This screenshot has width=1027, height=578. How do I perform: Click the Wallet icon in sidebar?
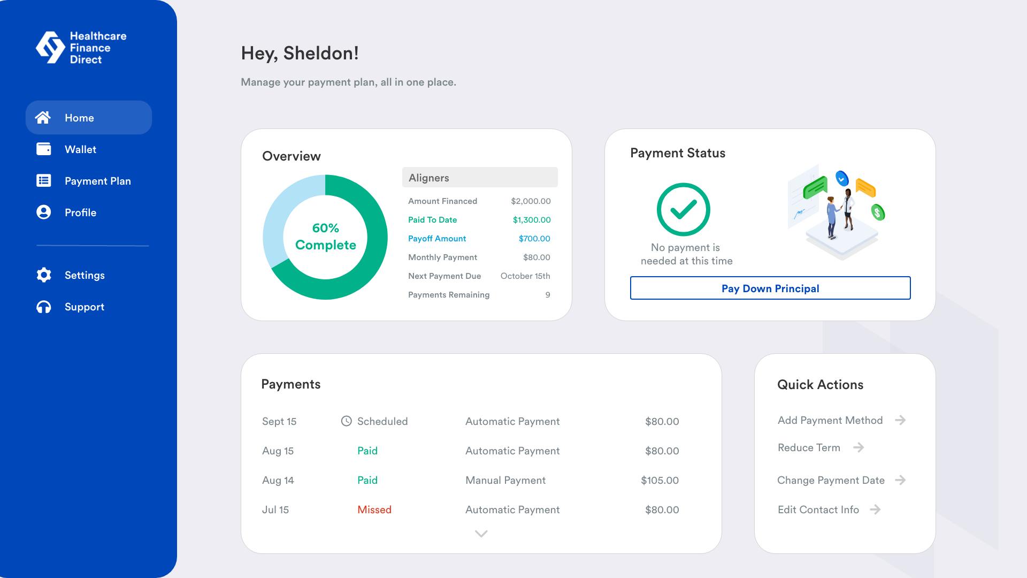(x=43, y=149)
